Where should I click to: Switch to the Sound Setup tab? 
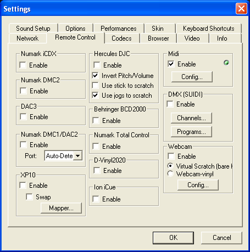tap(33, 29)
